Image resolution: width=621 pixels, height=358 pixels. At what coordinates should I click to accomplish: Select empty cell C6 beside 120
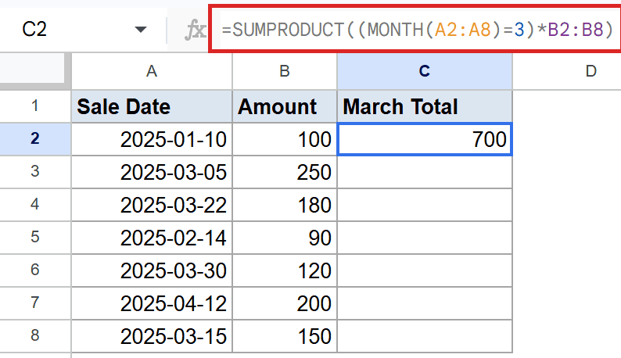pos(425,270)
